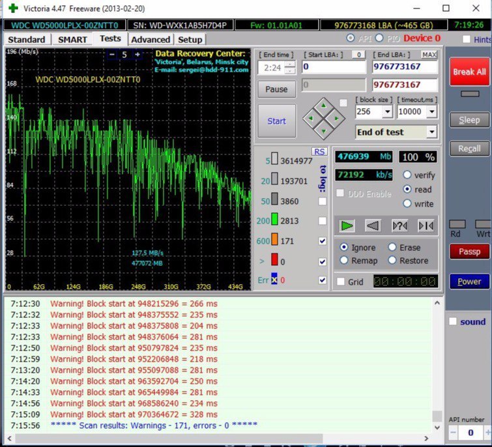
Task: Switch to the SMART tab
Action: (x=72, y=39)
